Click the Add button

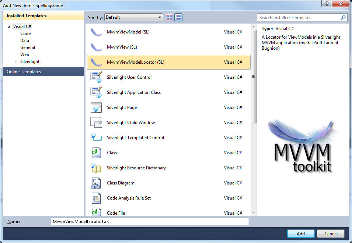tap(300, 233)
